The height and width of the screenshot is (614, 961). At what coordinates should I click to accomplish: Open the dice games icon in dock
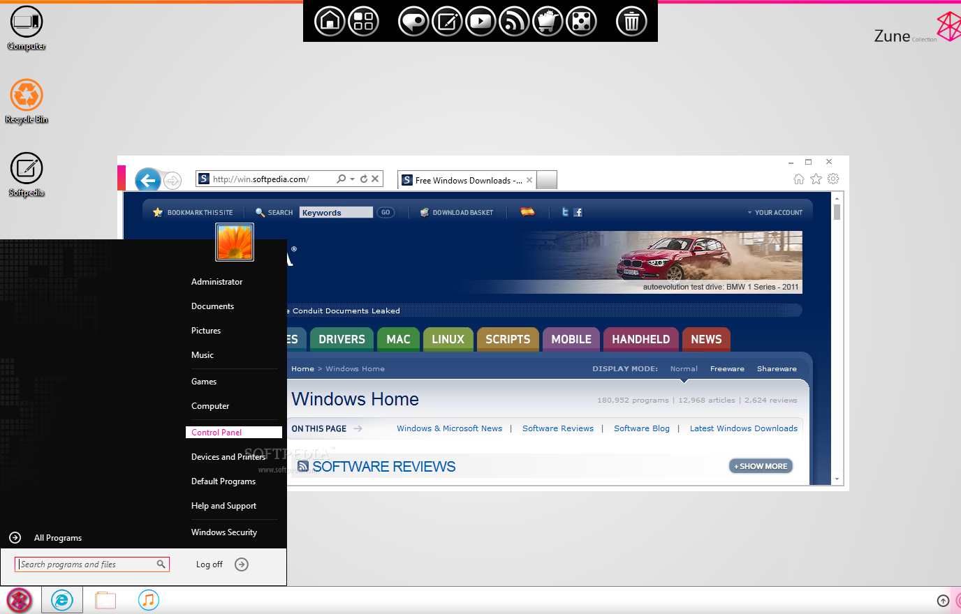(x=581, y=21)
